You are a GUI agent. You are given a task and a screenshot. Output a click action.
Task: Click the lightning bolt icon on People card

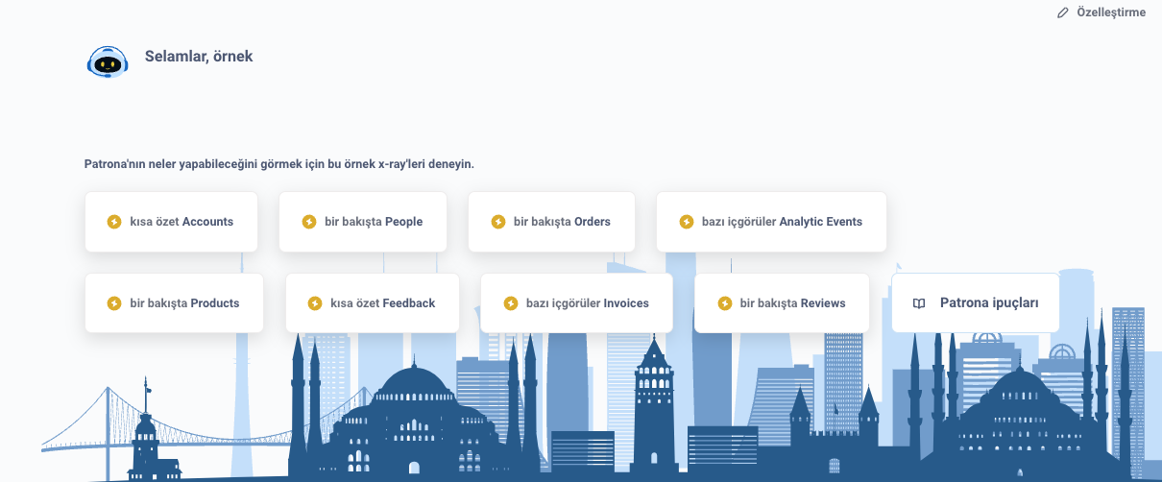[309, 222]
